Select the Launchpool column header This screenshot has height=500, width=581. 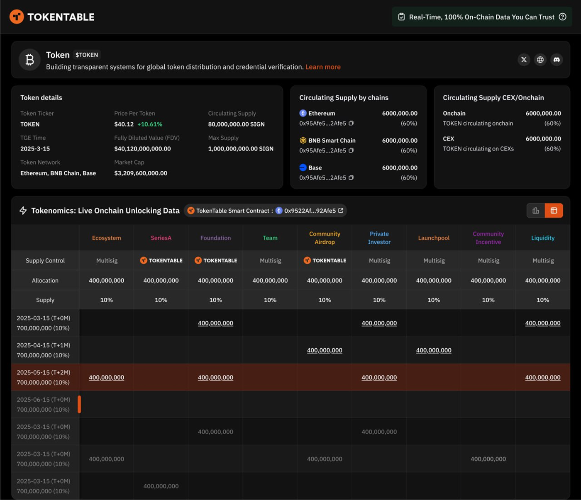[434, 238]
